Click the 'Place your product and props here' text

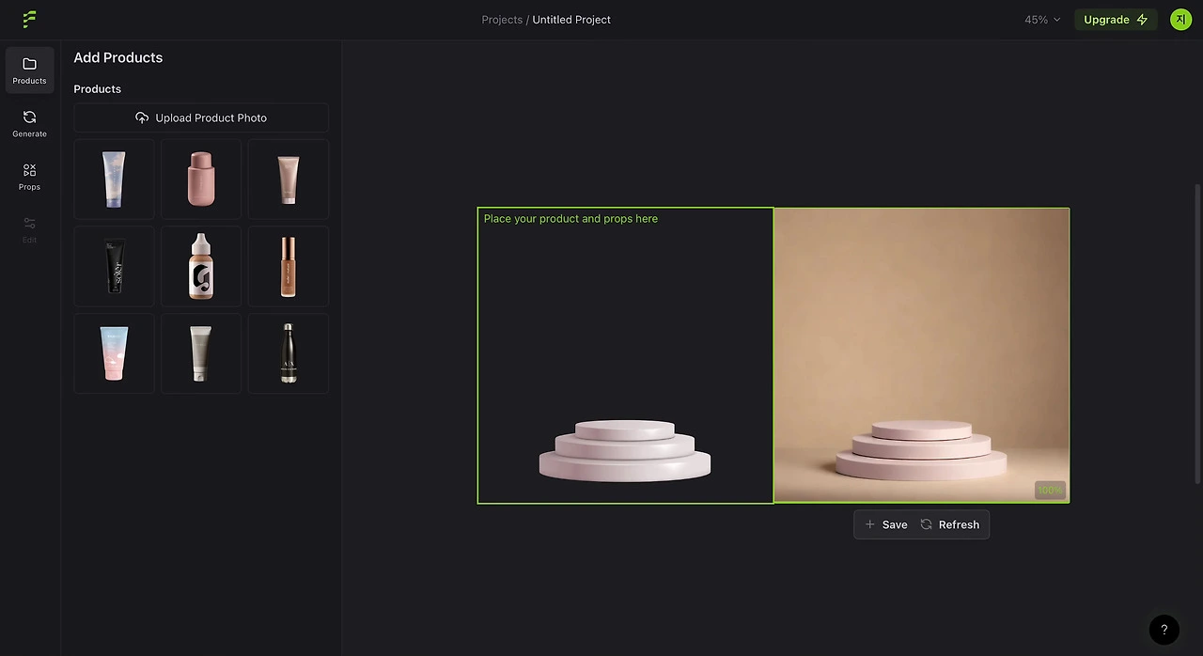coord(570,219)
